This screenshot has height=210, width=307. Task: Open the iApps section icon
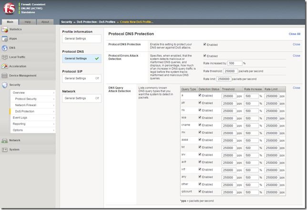tap(5, 39)
